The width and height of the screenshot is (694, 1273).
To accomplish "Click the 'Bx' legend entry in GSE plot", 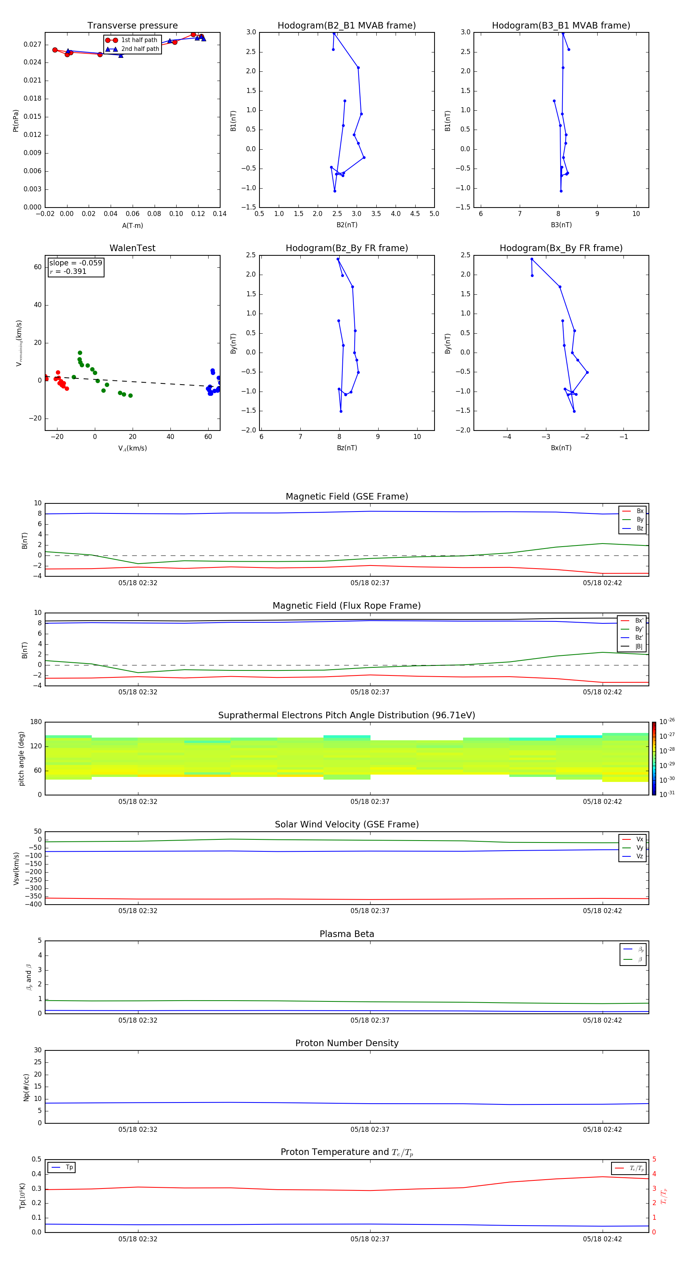I will point(633,511).
